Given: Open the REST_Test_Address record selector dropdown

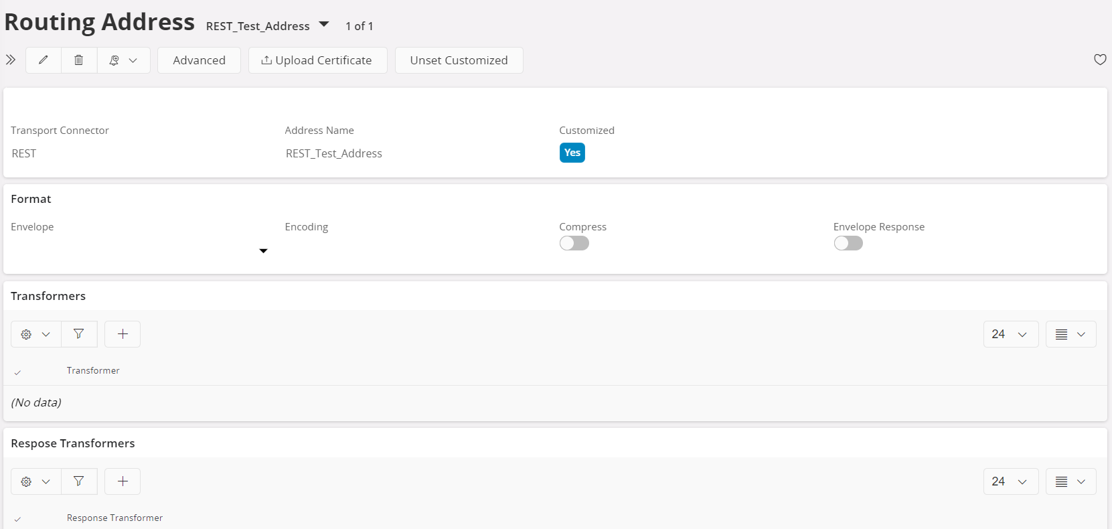Looking at the screenshot, I should click(x=324, y=25).
